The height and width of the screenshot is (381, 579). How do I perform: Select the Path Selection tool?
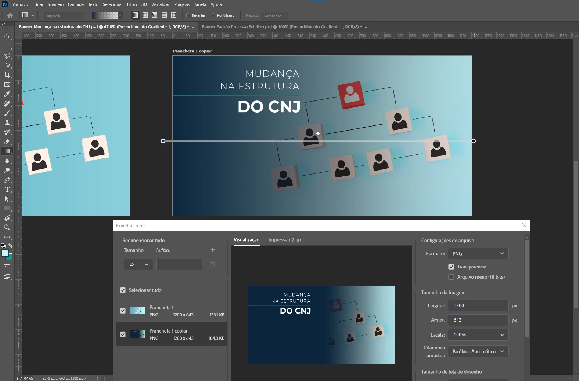[x=7, y=199]
